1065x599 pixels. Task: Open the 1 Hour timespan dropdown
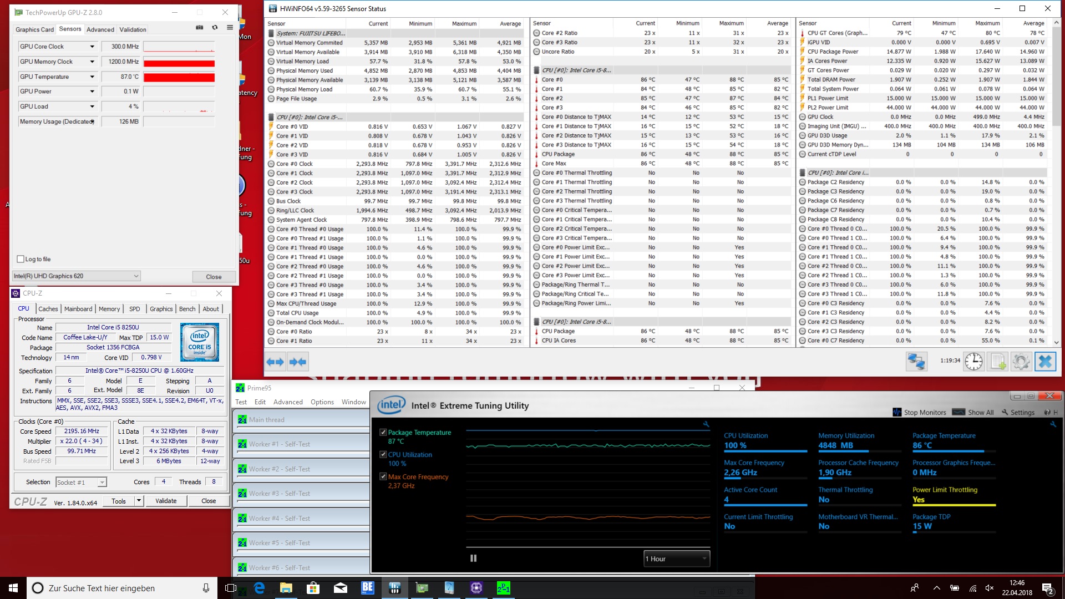pos(676,559)
